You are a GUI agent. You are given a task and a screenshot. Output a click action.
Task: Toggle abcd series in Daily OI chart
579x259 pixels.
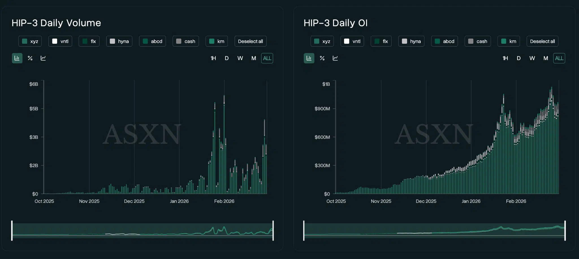(x=444, y=41)
